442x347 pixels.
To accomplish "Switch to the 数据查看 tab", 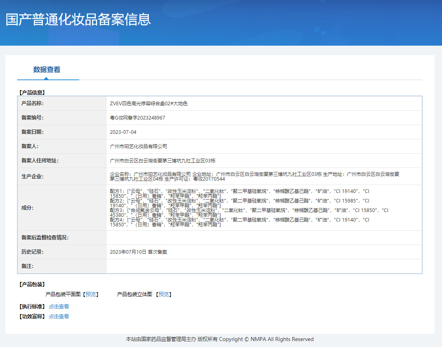I will point(47,70).
